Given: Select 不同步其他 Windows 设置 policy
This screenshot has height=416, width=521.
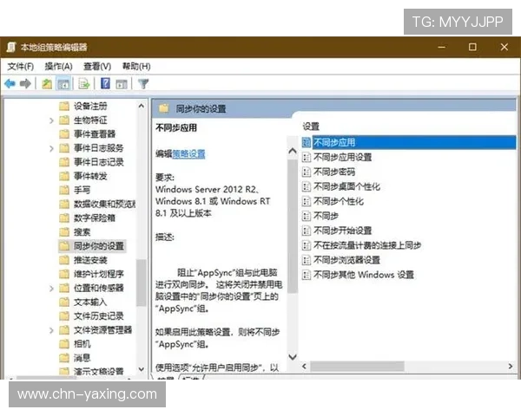Looking at the screenshot, I should [x=364, y=275].
